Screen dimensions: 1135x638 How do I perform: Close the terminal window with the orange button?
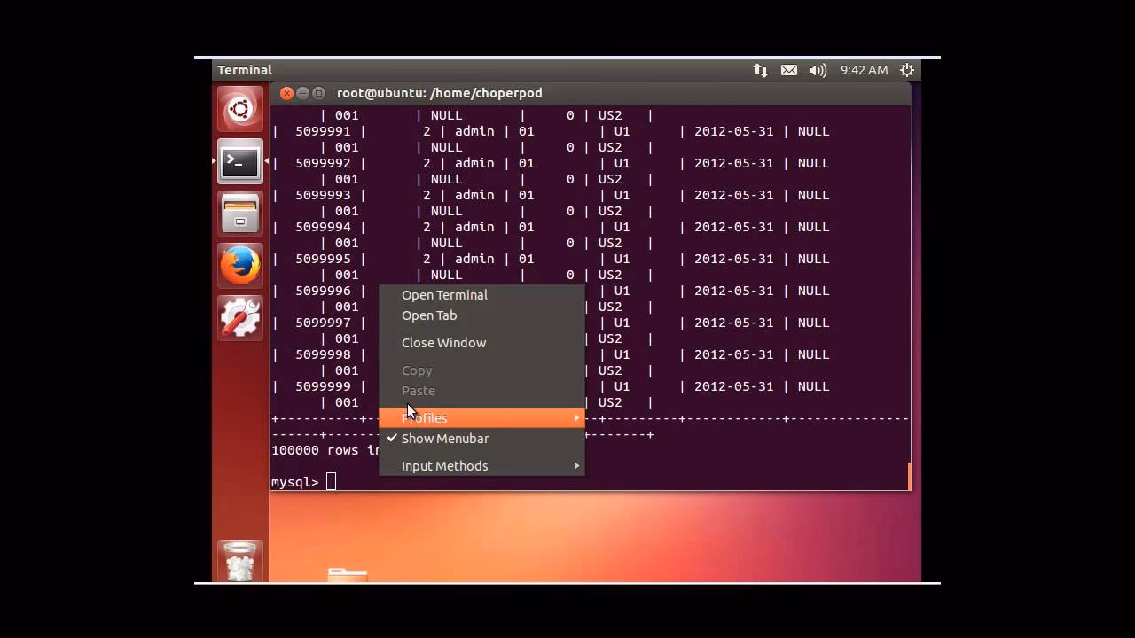tap(286, 93)
